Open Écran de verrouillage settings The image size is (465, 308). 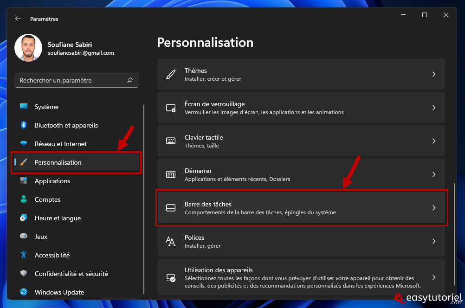tap(301, 108)
